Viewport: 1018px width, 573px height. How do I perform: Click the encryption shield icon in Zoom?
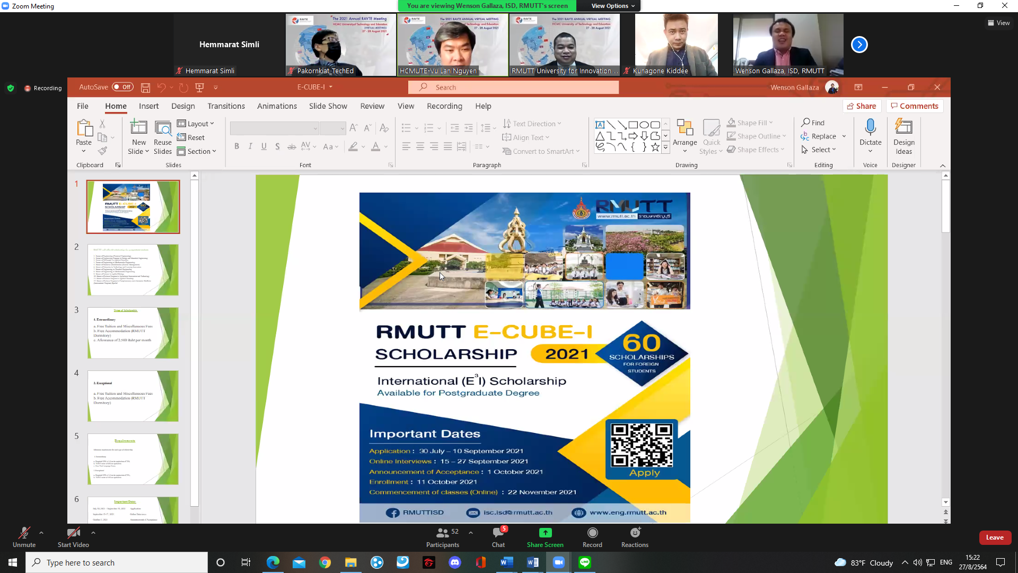11,88
